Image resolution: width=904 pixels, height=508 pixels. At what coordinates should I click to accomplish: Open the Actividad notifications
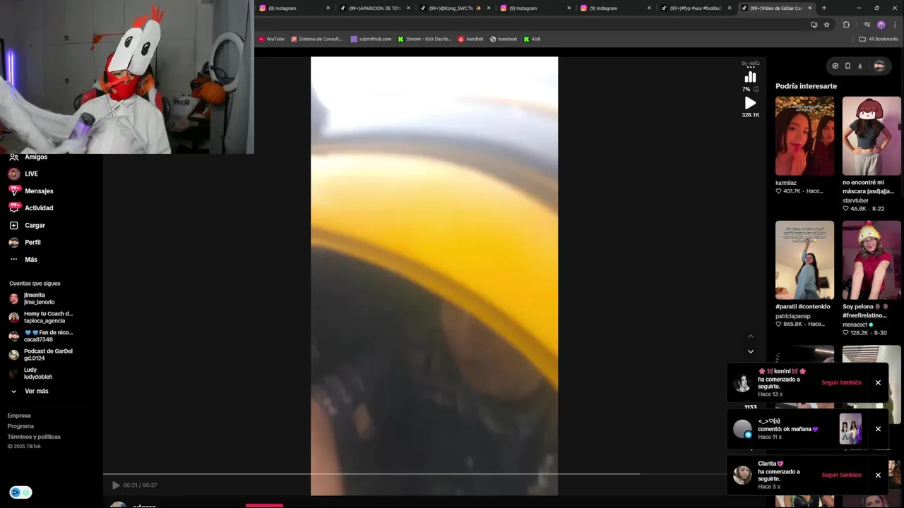[x=31, y=208]
